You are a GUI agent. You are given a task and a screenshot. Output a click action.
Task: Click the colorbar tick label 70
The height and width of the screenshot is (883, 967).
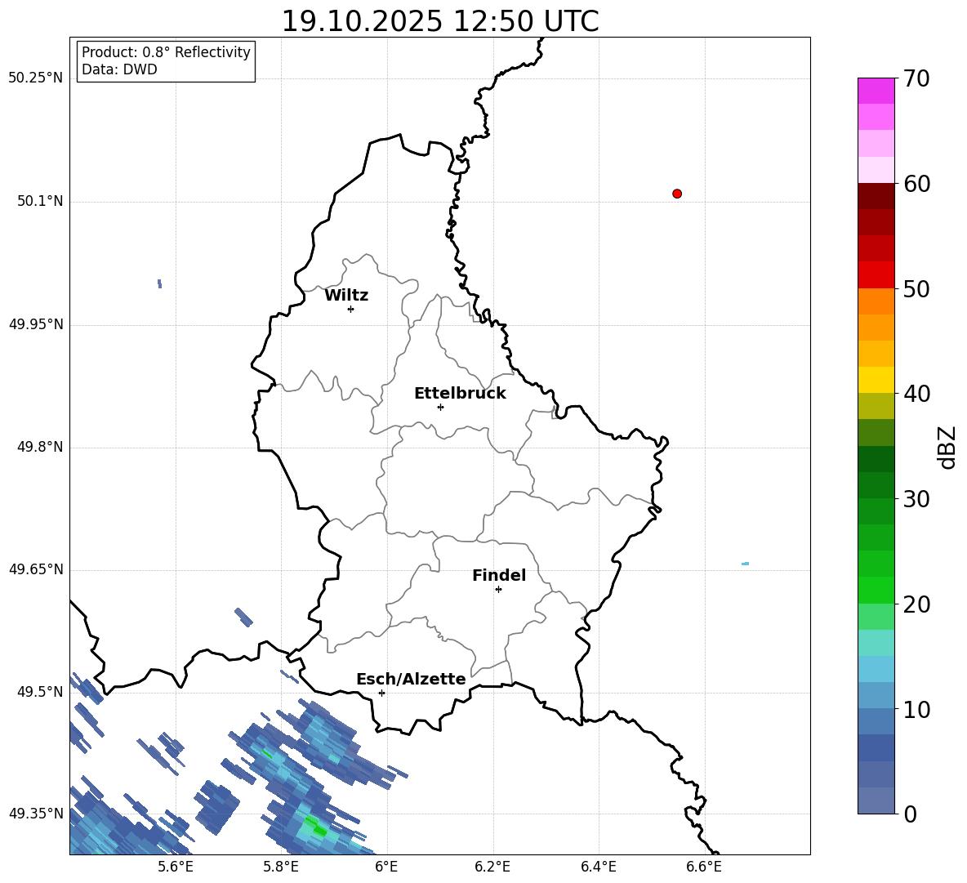916,78
